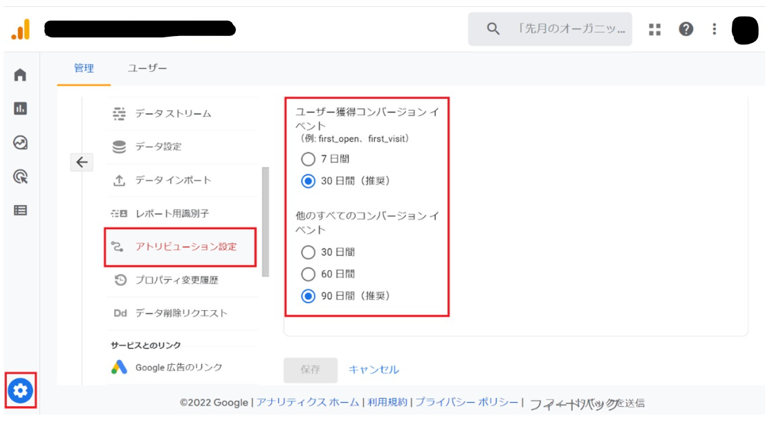Click the Dd データ削除リクエスト icon

(120, 313)
